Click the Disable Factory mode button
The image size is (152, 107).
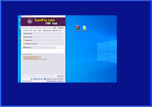coord(43,44)
